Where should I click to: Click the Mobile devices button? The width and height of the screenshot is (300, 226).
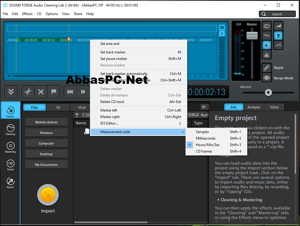coord(46,122)
